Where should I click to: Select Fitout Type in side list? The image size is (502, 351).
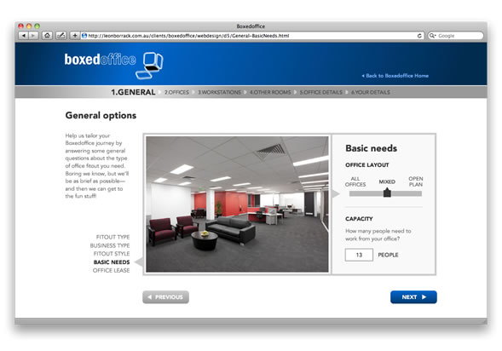pyautogui.click(x=113, y=237)
